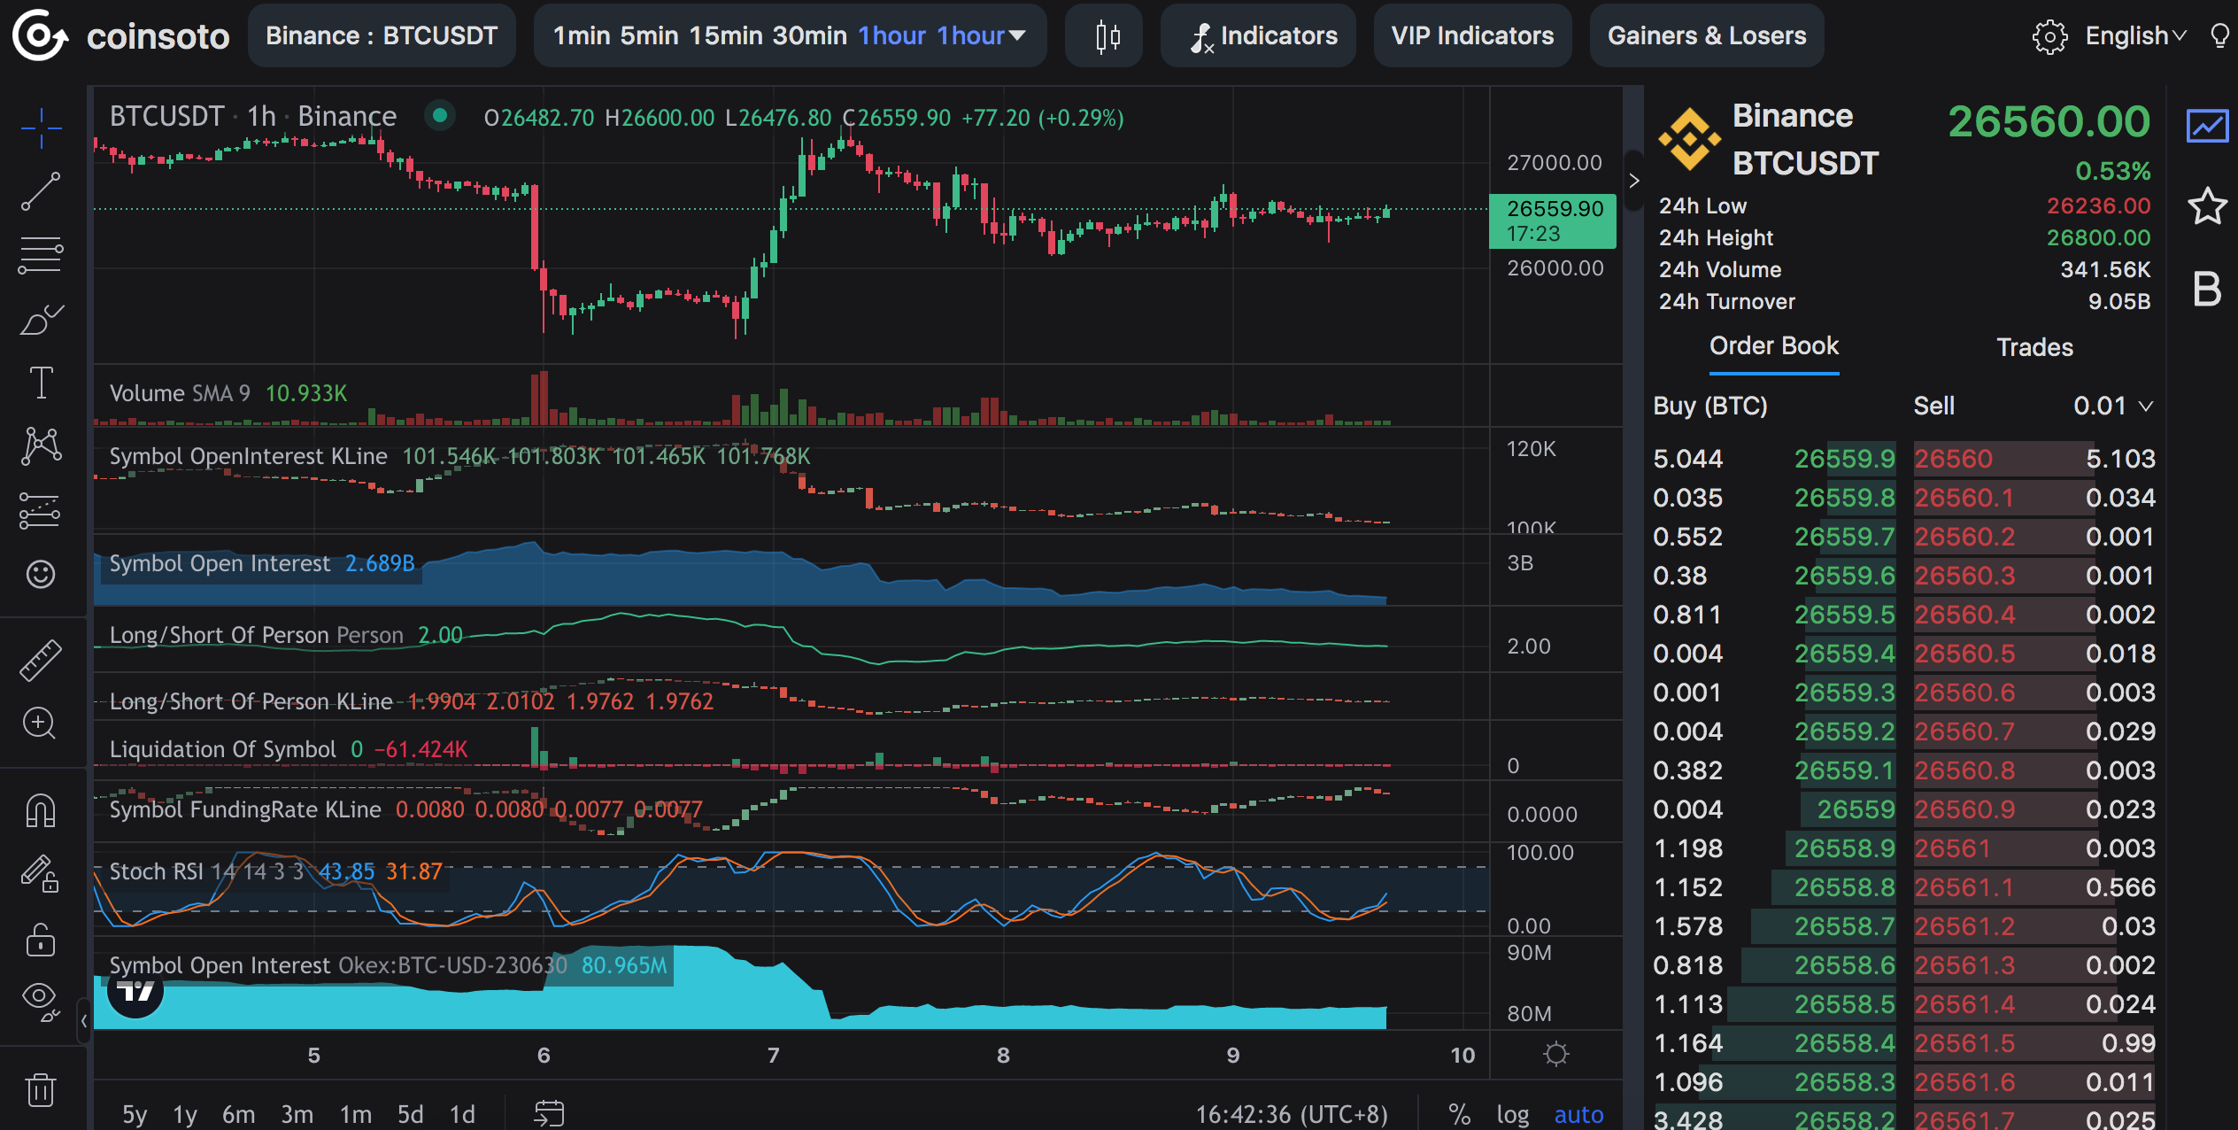
Task: Select the ruler measure tool
Action: [x=41, y=660]
